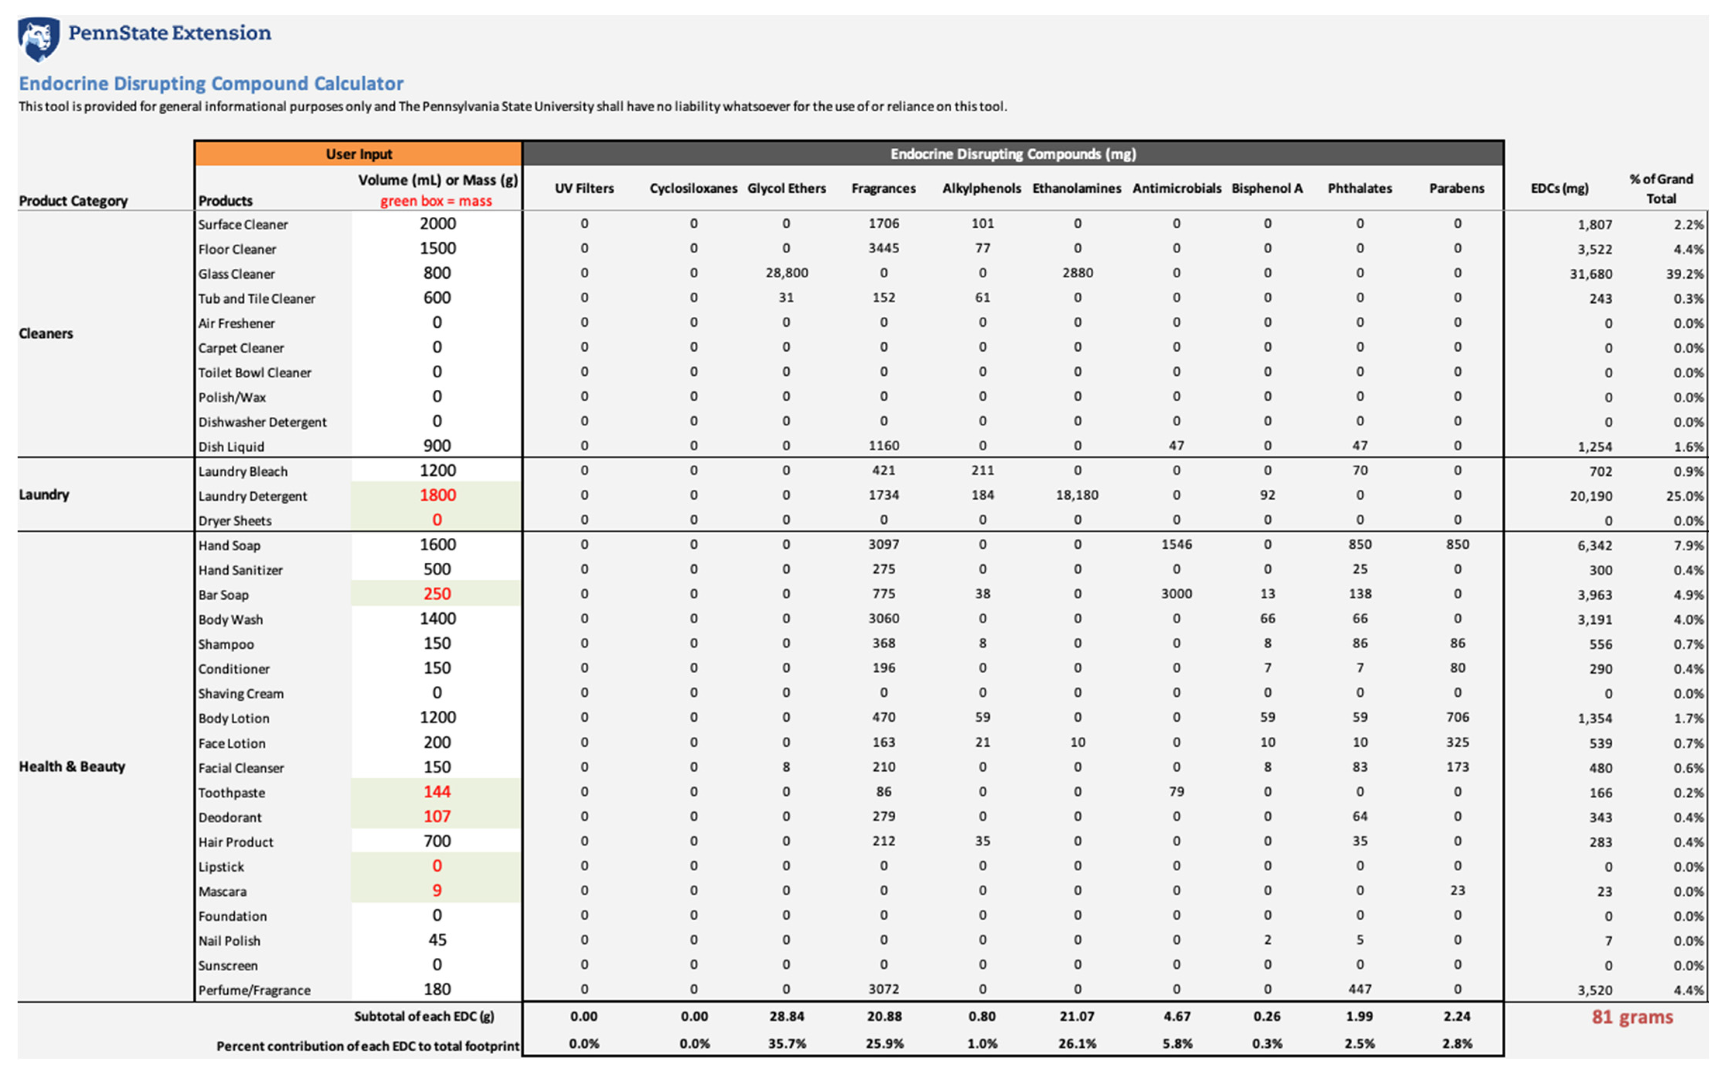Click the Deodorant mass input cell

point(437,817)
